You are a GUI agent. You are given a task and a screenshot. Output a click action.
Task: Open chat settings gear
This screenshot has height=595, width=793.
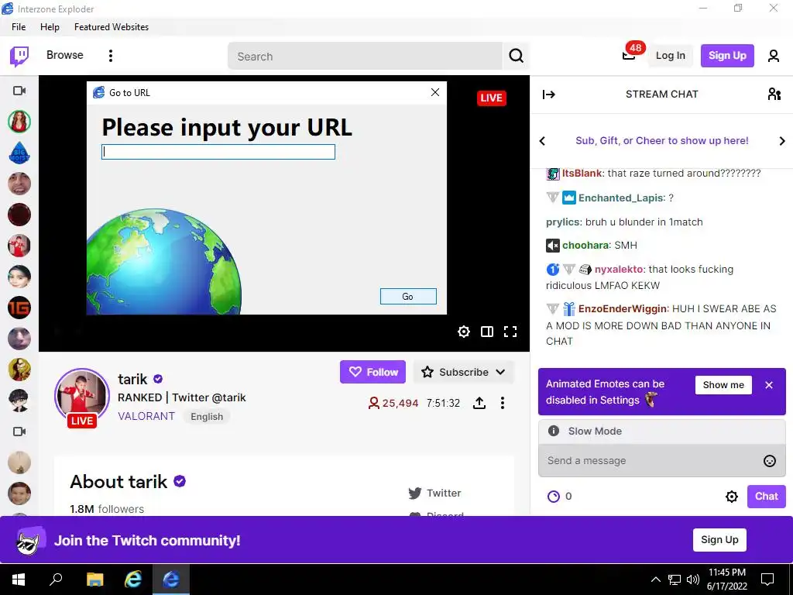click(731, 497)
